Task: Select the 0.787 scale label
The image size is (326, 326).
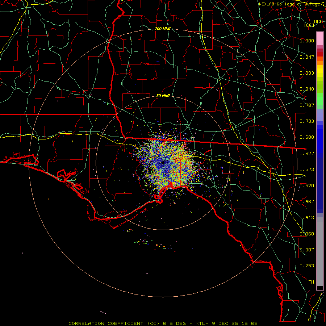Action: click(x=307, y=105)
